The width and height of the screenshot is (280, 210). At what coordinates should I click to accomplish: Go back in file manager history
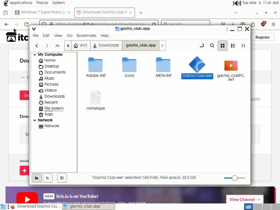tap(37, 46)
